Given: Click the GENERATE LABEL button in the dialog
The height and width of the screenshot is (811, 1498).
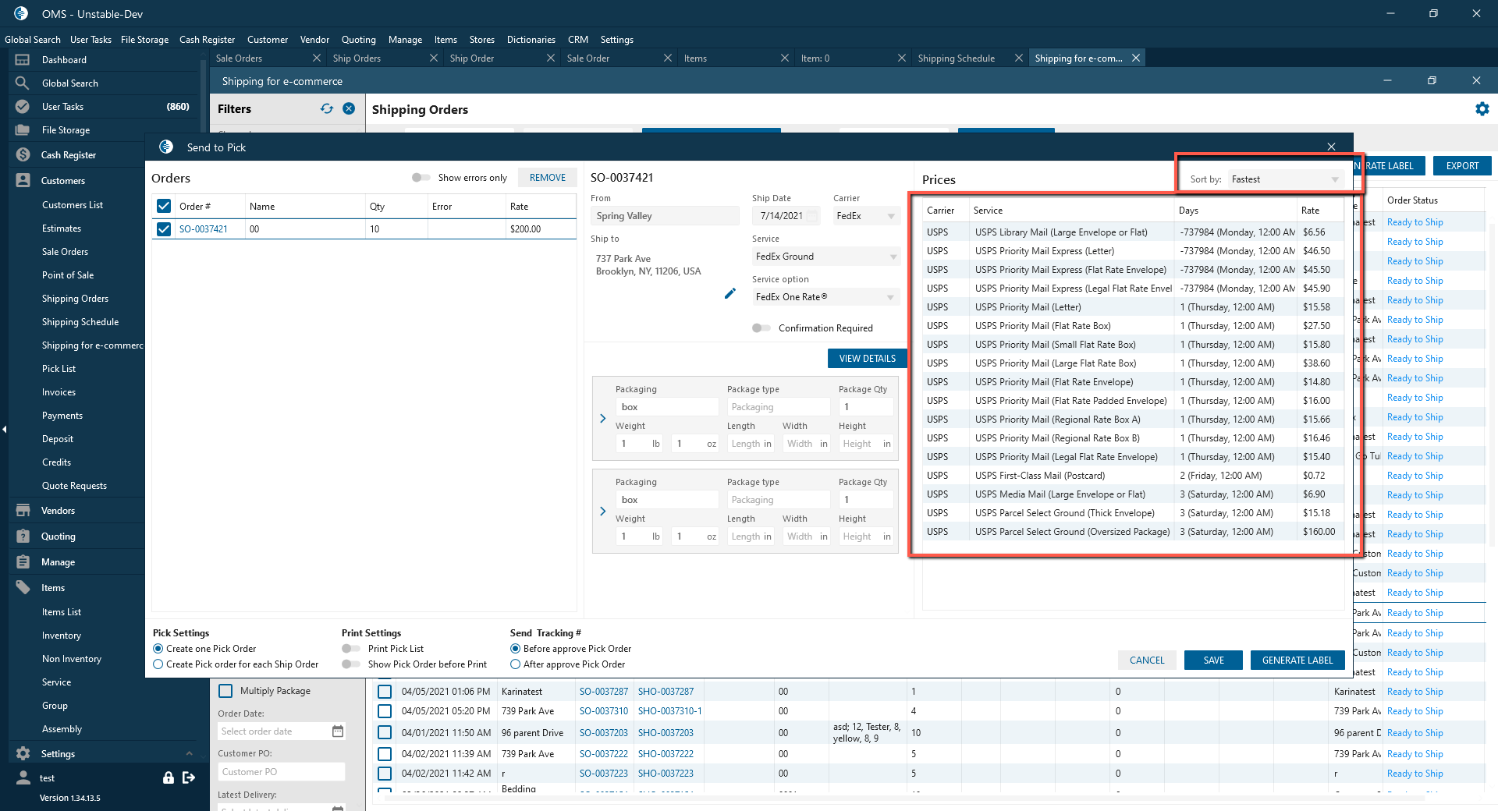Looking at the screenshot, I should 1297,660.
